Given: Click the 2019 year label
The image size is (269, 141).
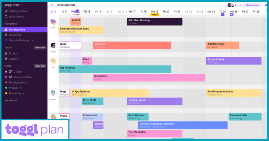Looking at the screenshot, I should 53,12.
